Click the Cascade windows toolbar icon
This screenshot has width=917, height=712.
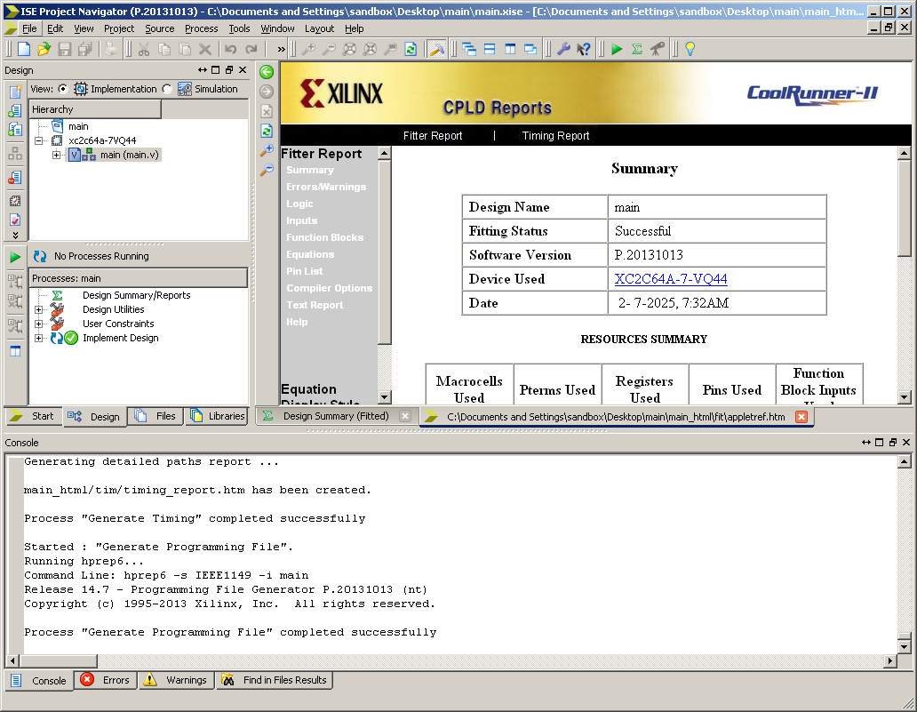(469, 49)
